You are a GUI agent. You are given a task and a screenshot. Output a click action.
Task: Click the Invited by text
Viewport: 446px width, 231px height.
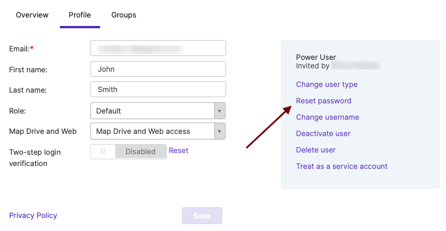313,66
